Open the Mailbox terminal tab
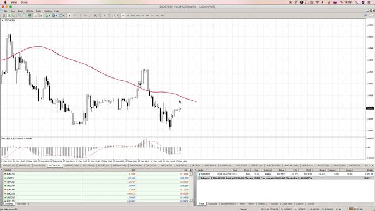This screenshot has width=375, height=211. [262, 203]
